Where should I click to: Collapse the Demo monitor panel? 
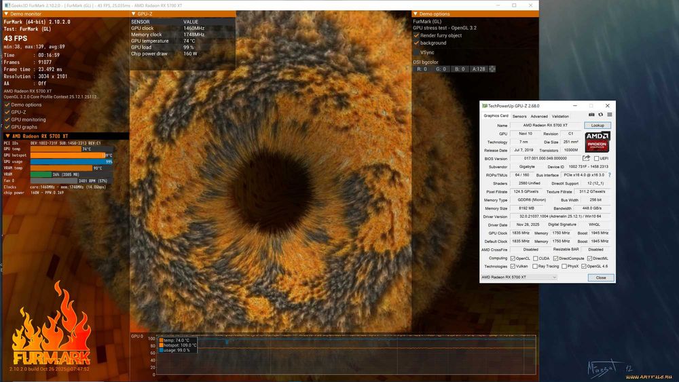coord(7,14)
